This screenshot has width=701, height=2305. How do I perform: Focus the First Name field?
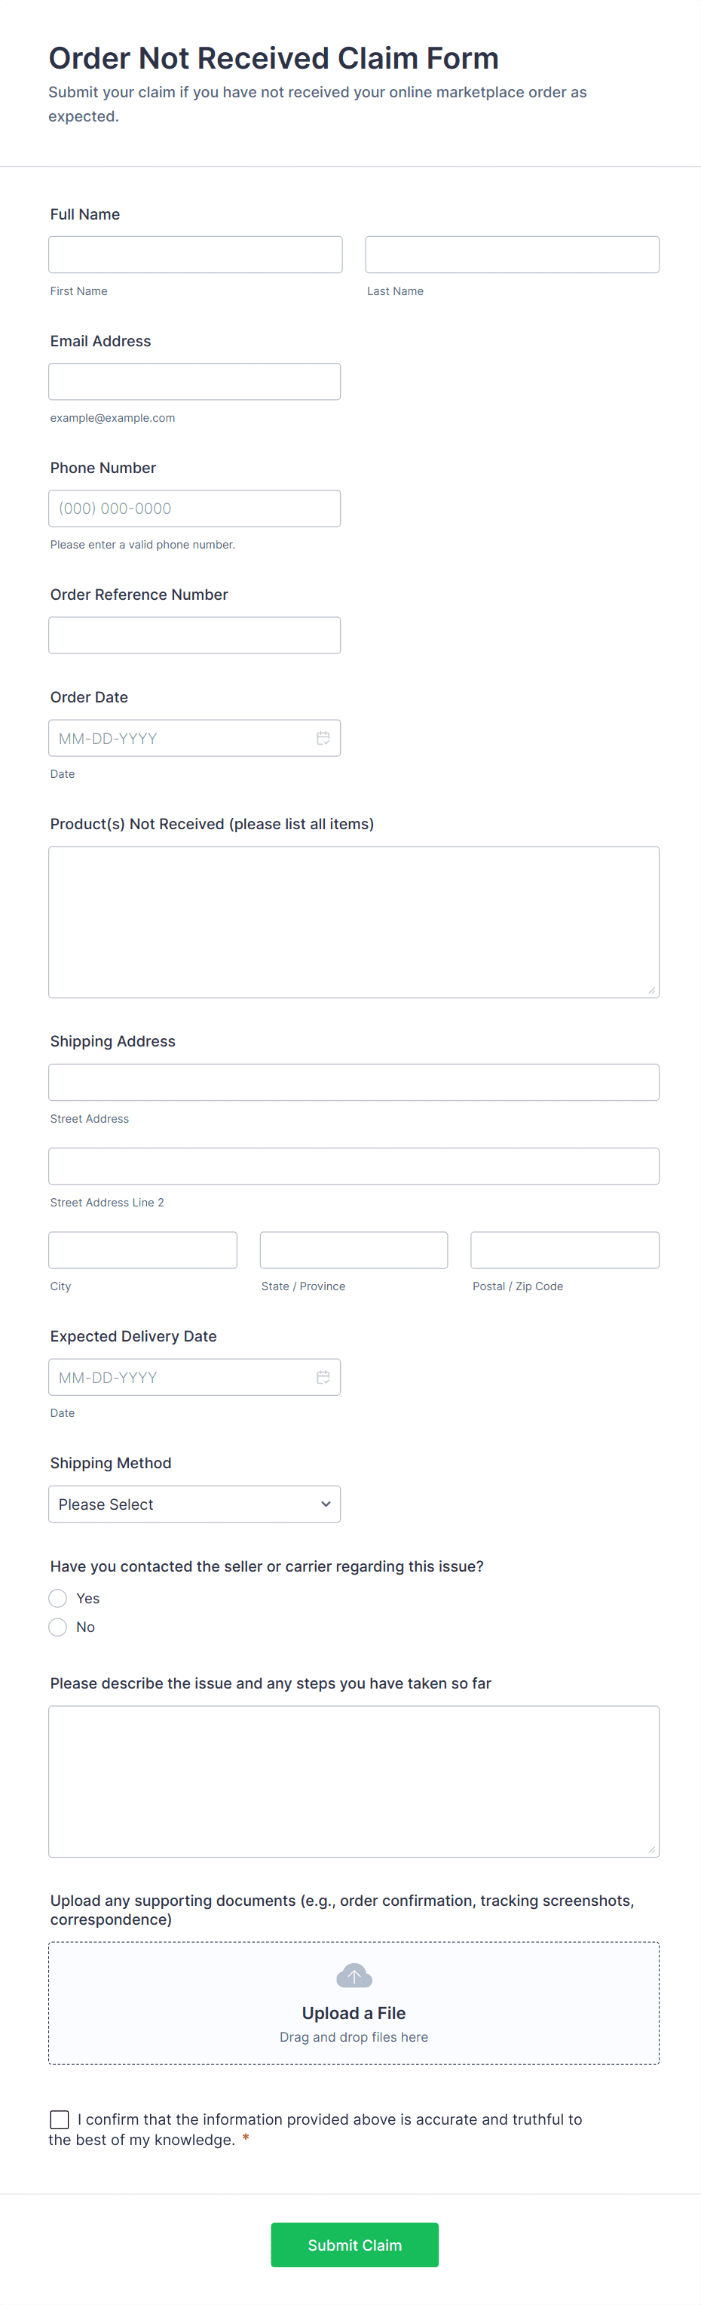tap(195, 255)
